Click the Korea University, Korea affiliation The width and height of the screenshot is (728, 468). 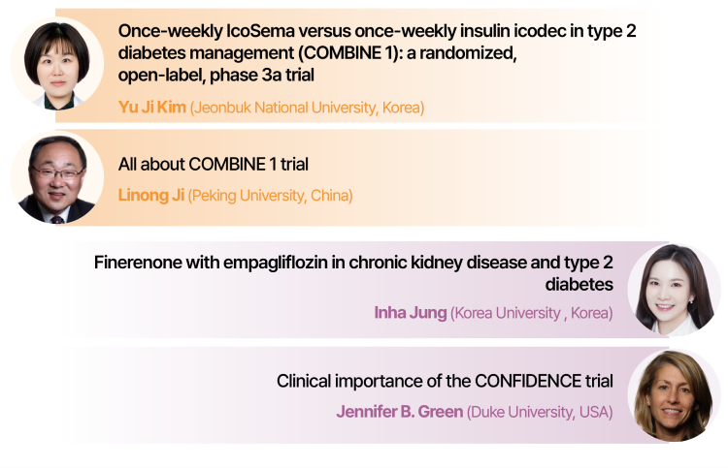532,313
